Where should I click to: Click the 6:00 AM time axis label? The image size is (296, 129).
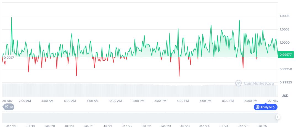point(70,101)
